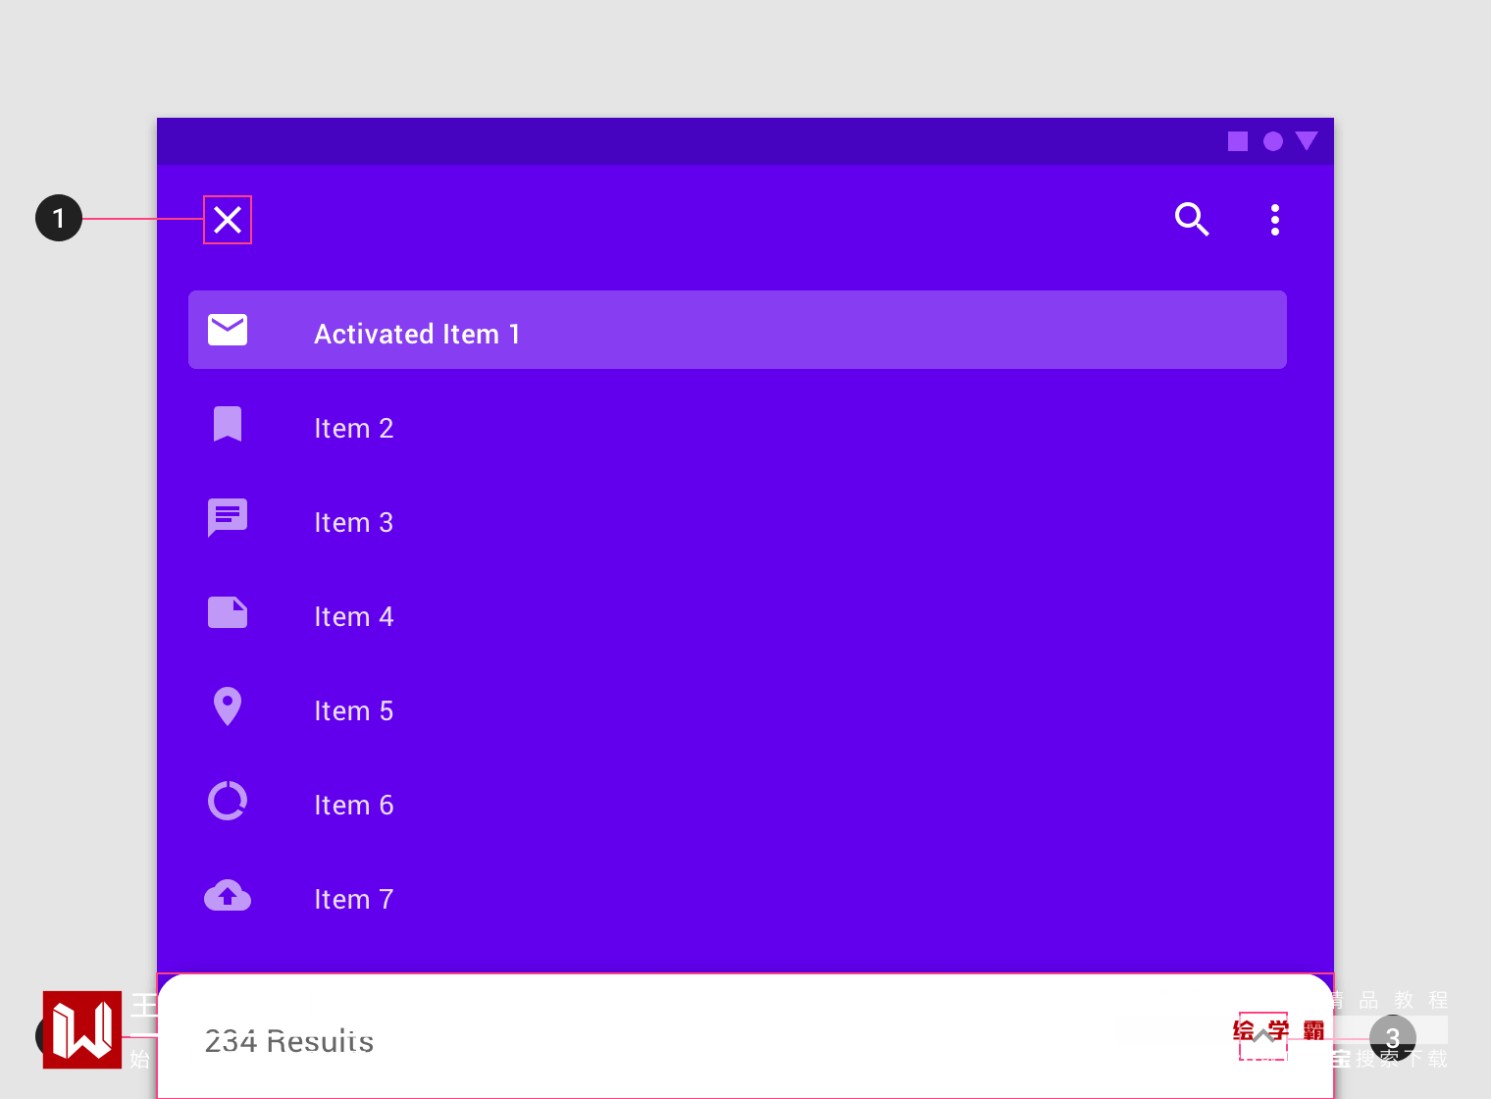Close the navigation menu with the X icon

[228, 220]
